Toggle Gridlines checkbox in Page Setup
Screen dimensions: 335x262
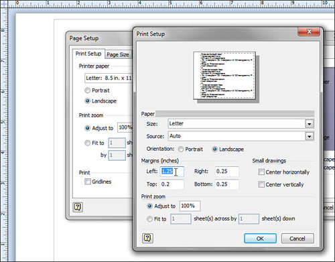click(88, 182)
